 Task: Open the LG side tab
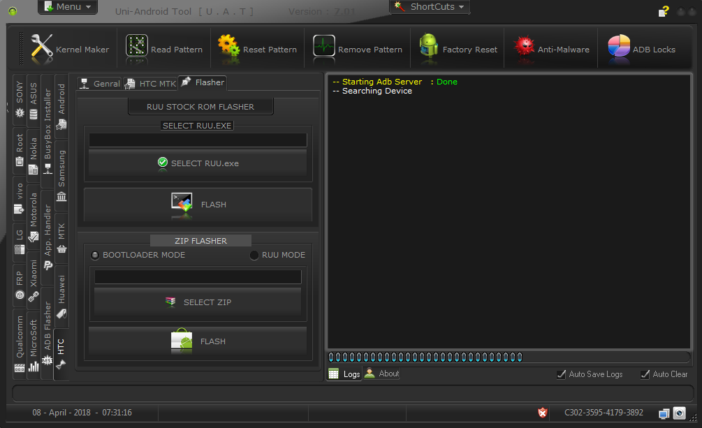(x=20, y=242)
